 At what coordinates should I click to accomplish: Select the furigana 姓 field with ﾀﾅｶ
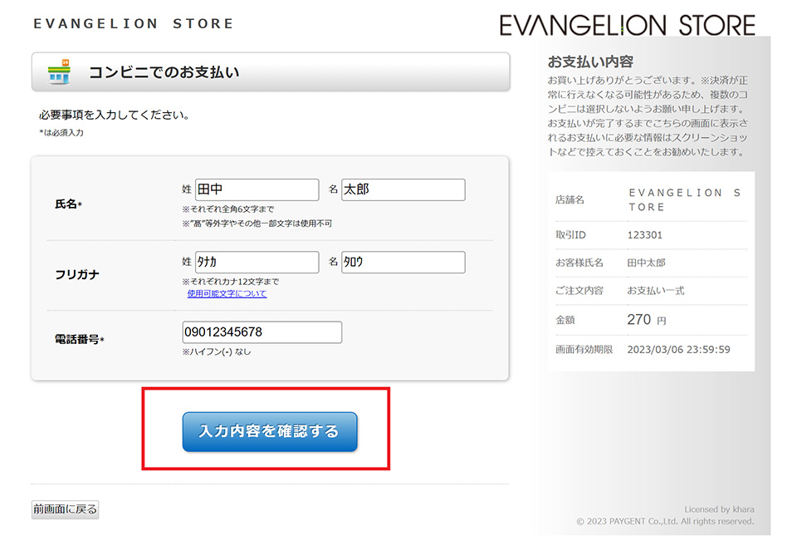pyautogui.click(x=257, y=262)
